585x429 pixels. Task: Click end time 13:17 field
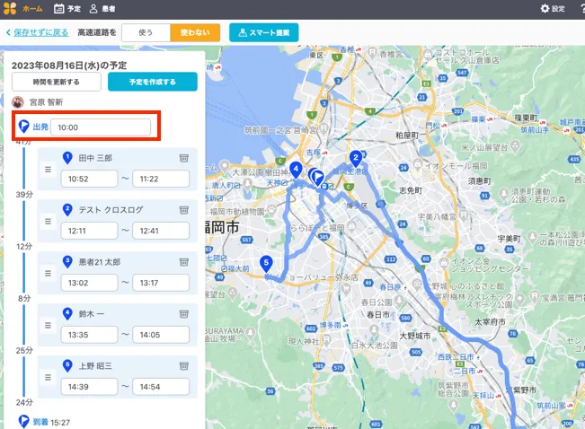[161, 283]
